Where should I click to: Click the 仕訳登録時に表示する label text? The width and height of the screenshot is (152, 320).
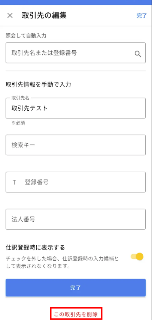point(35,248)
